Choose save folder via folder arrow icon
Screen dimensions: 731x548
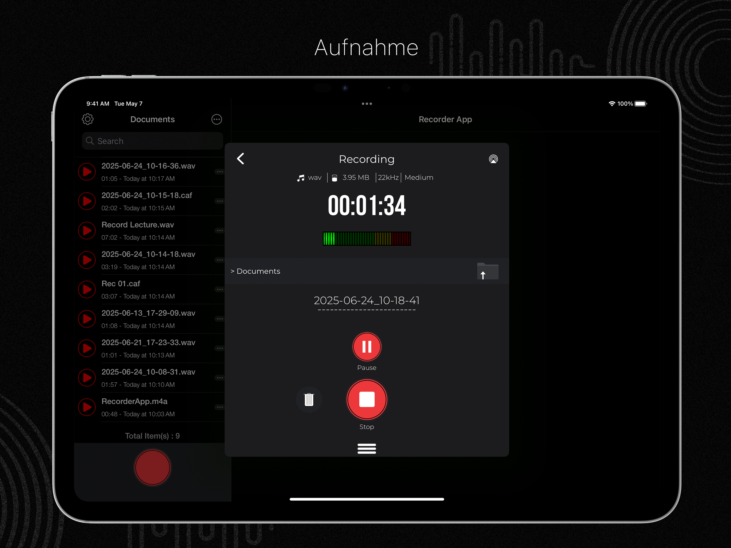pyautogui.click(x=488, y=271)
